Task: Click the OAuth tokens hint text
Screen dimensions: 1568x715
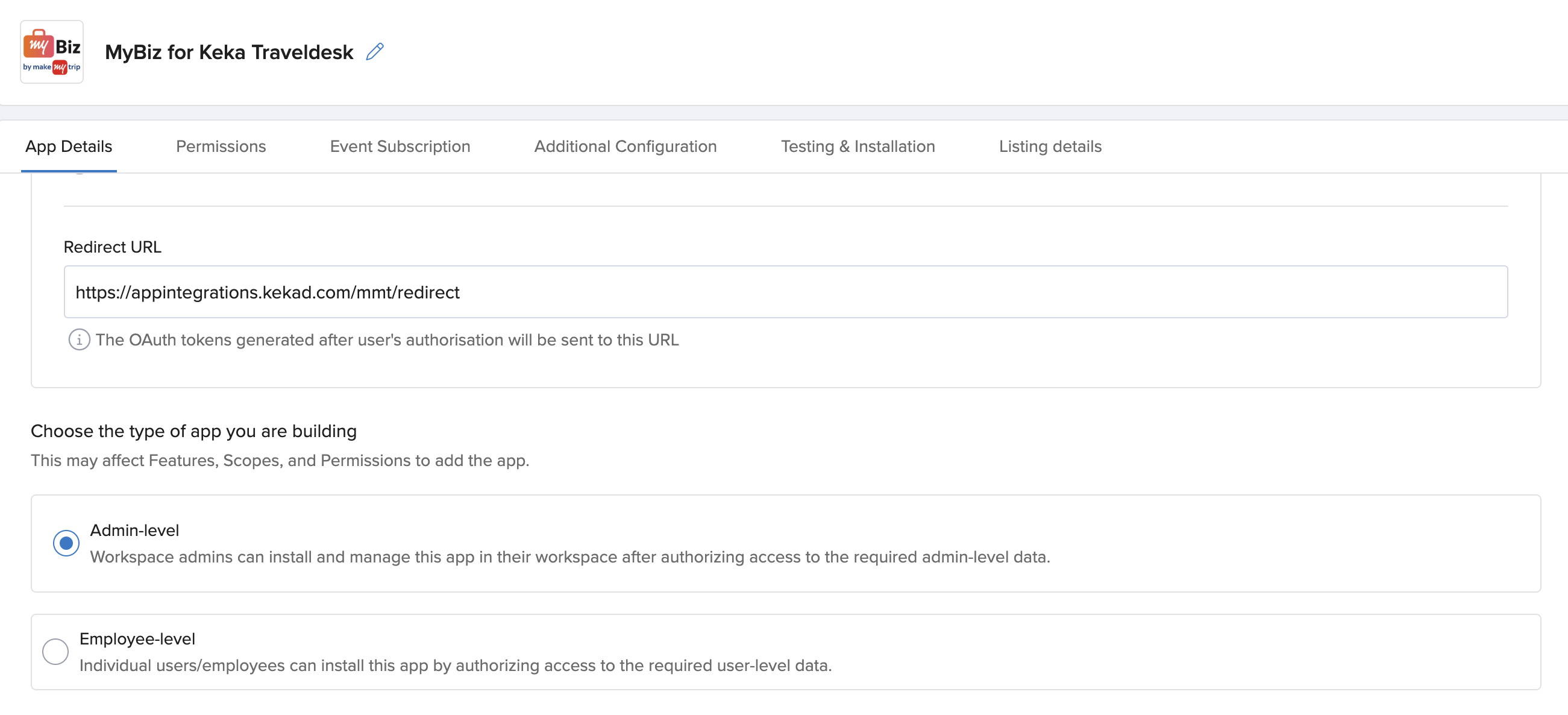Action: pos(387,340)
